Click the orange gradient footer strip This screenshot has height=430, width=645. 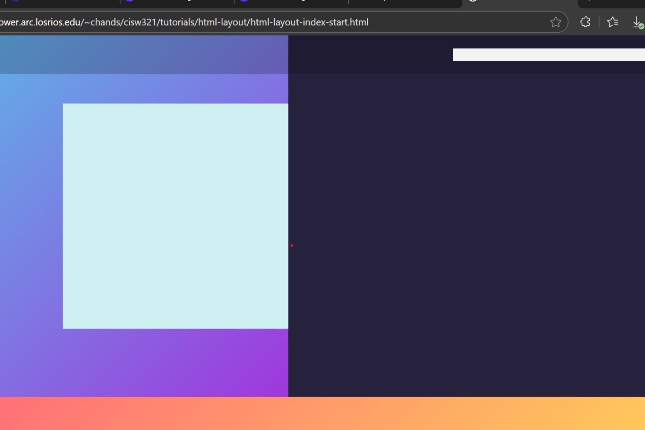(322, 413)
